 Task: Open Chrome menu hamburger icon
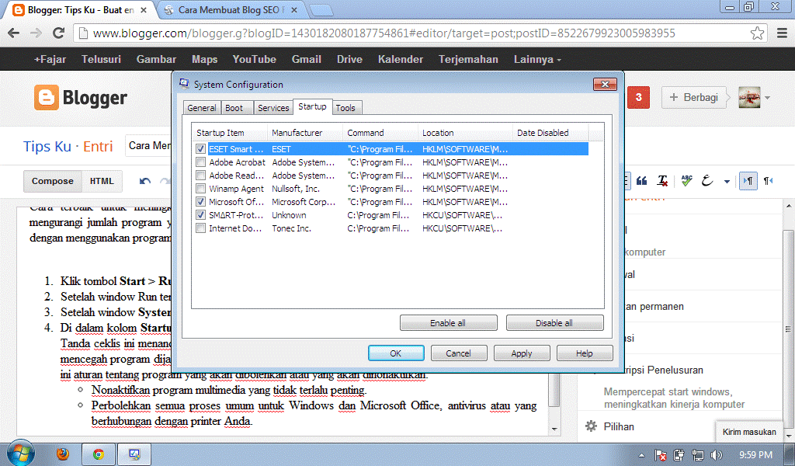click(782, 33)
